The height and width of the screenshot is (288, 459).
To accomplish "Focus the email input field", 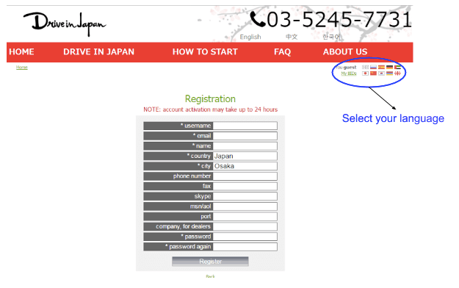I will coord(245,136).
